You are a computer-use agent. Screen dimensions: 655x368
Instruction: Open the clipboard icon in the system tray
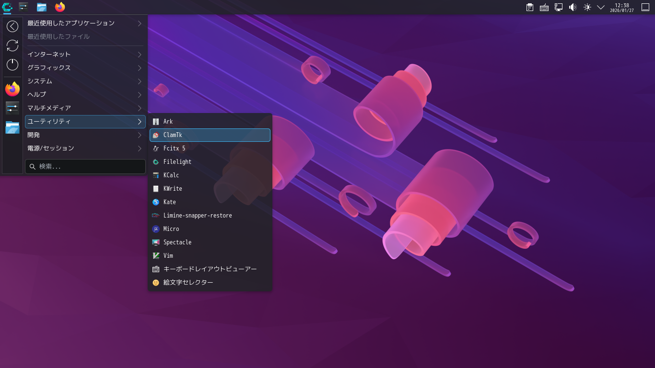pyautogui.click(x=530, y=7)
